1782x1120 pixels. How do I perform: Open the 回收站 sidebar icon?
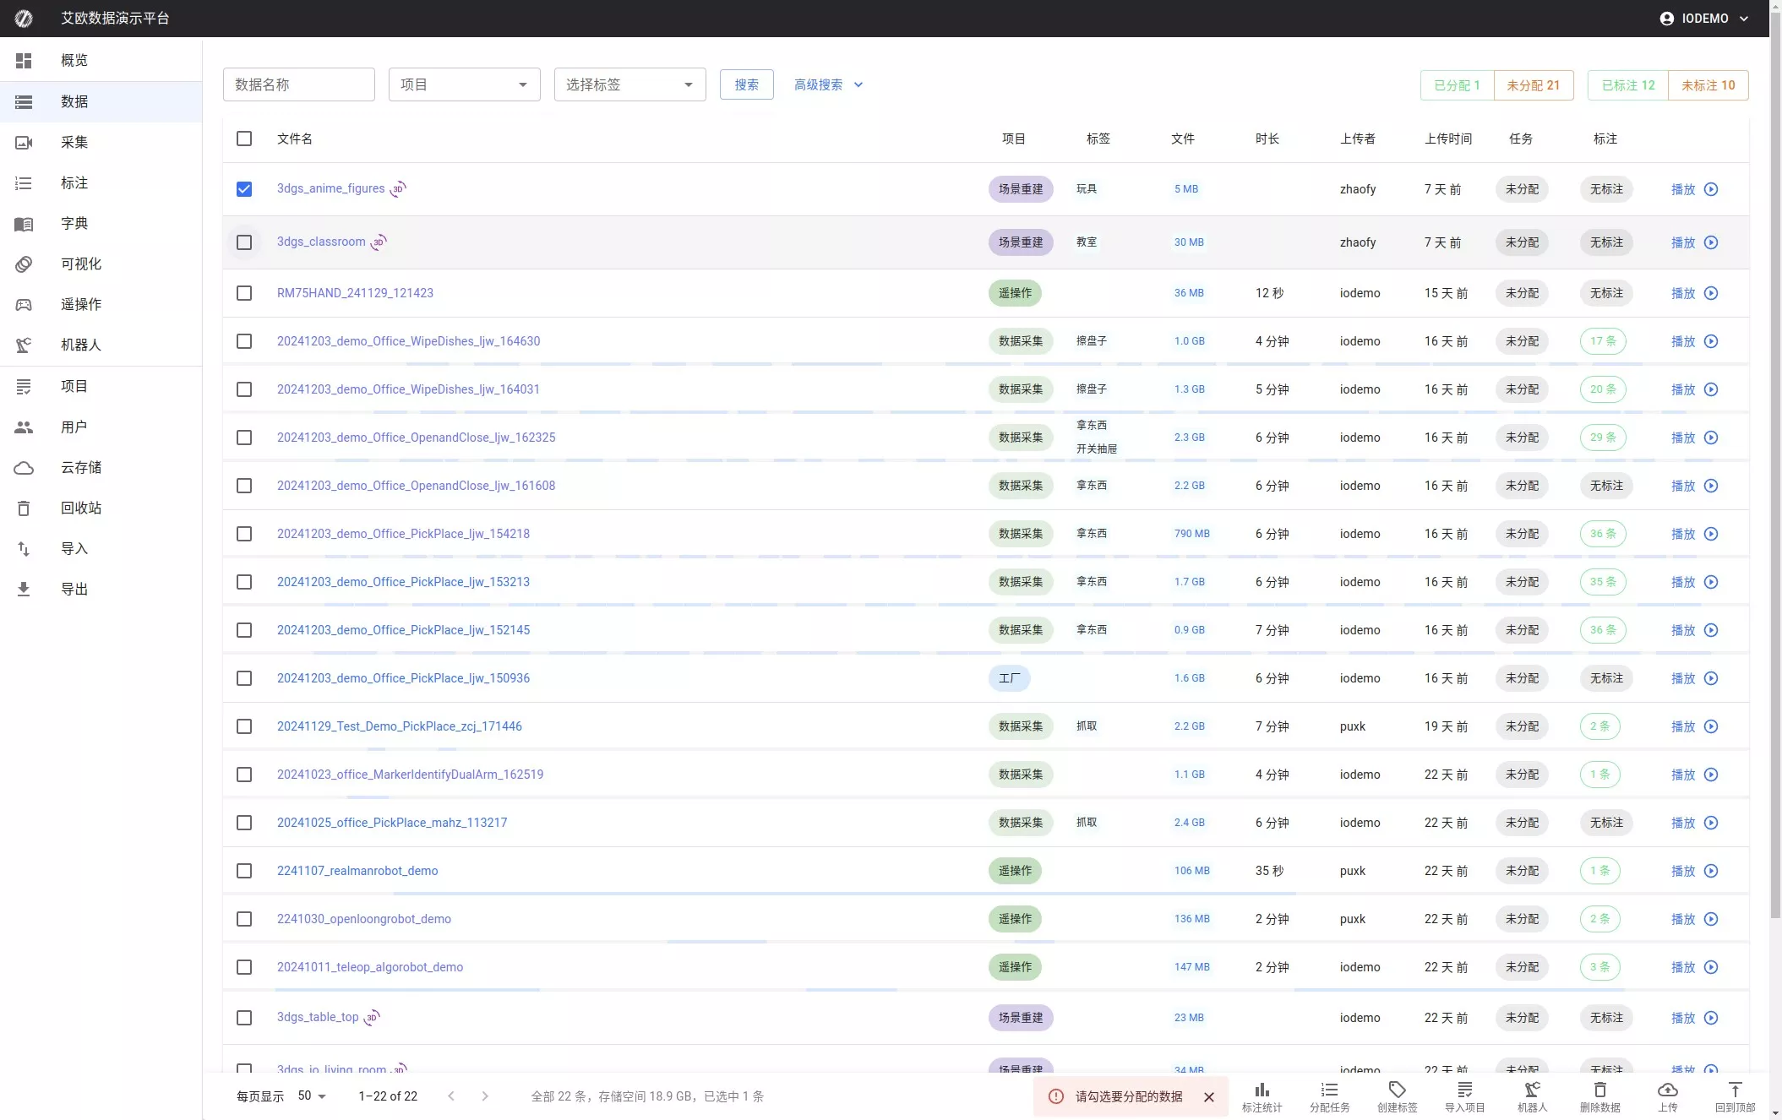tap(24, 508)
